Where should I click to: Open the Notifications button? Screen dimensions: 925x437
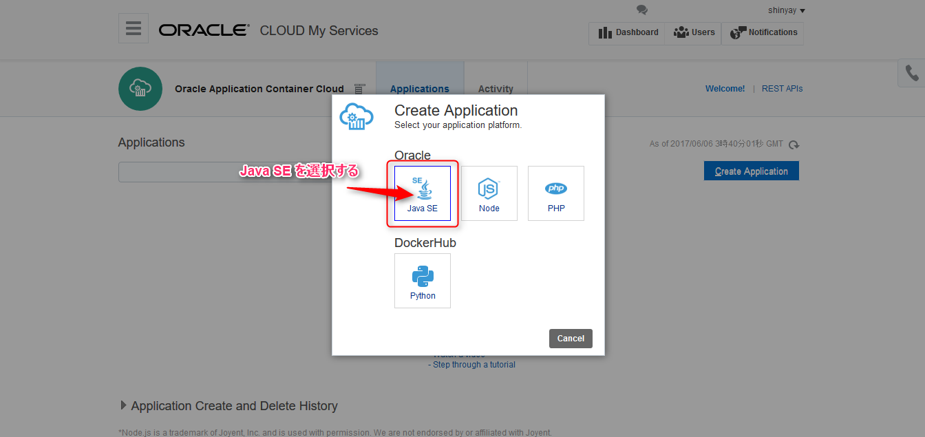[763, 33]
